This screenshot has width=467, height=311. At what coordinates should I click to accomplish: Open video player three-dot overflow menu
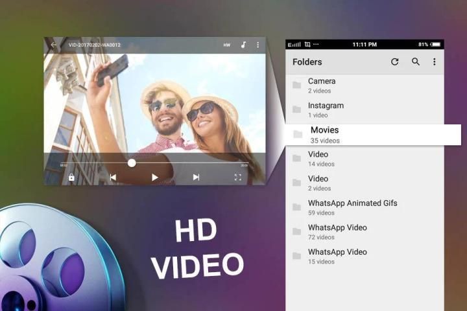pyautogui.click(x=257, y=45)
